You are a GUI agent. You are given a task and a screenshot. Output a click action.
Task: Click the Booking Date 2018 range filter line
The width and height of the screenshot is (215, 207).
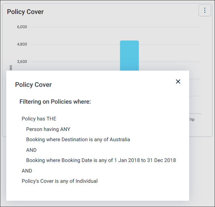pos(101,160)
